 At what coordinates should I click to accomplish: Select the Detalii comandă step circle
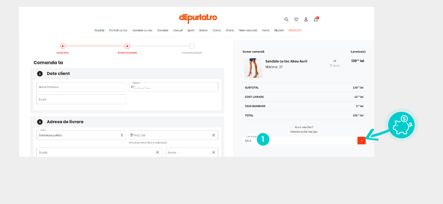[x=127, y=46]
